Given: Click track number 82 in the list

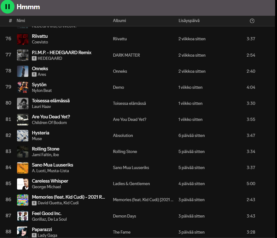Looking at the screenshot, I should 8,135.
